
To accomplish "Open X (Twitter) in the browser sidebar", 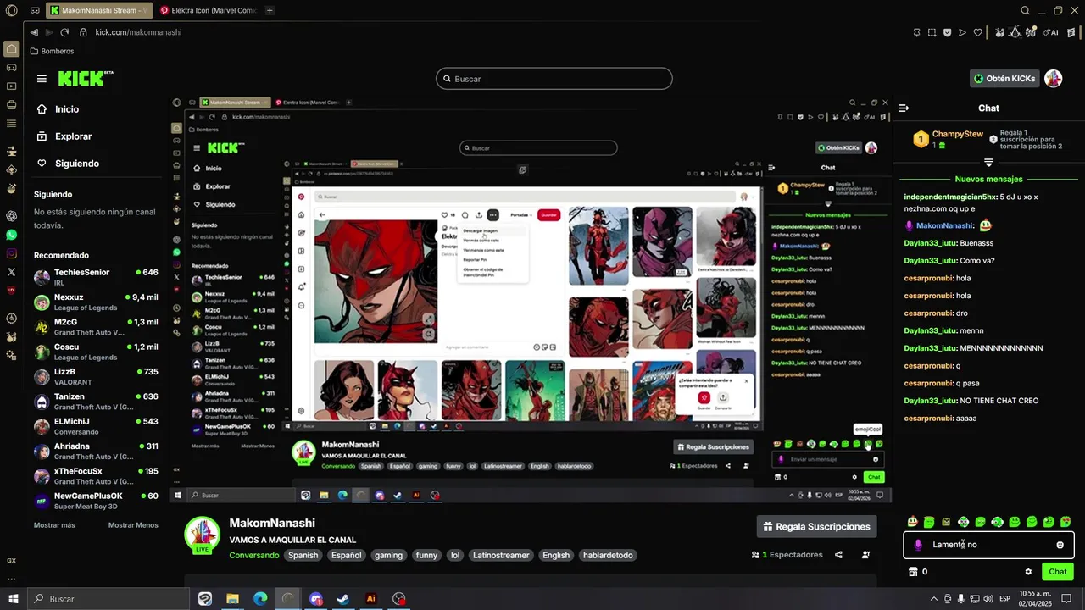I will click(11, 272).
